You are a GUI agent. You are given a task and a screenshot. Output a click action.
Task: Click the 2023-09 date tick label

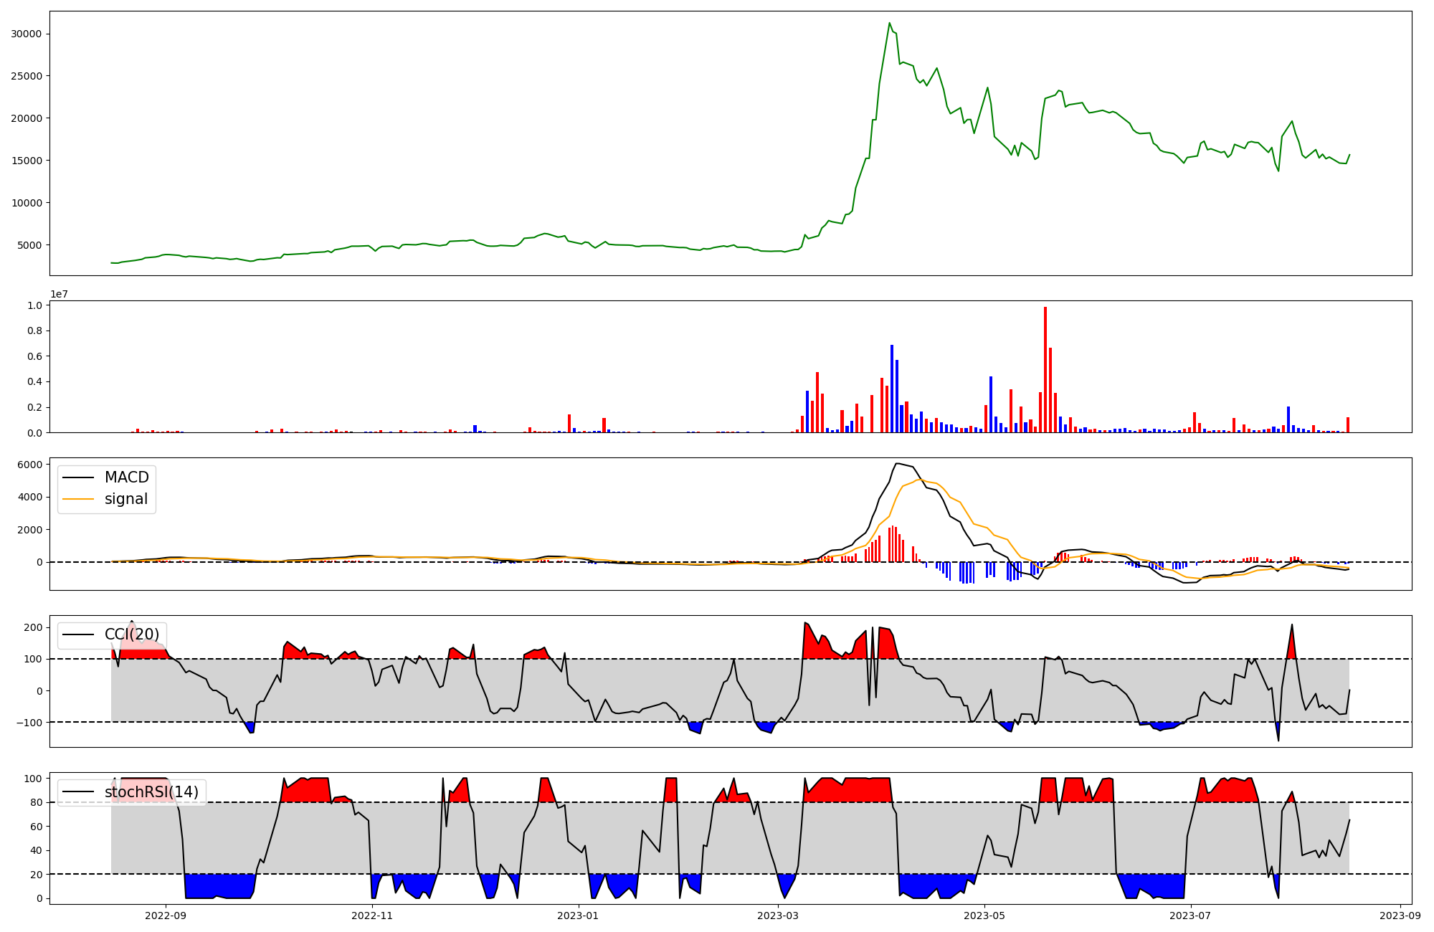[1400, 916]
